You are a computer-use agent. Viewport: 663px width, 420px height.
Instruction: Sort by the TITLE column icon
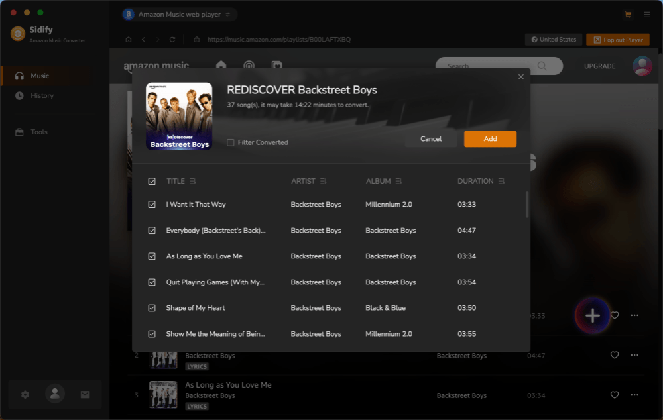pos(193,181)
